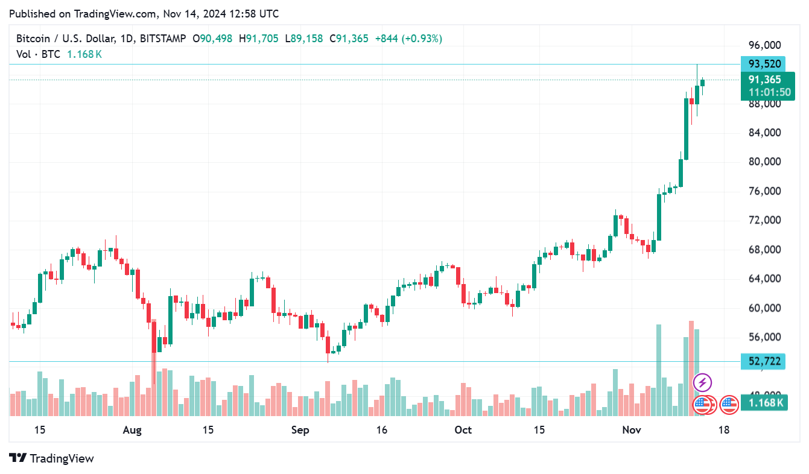
Task: Click the 18 date label on time axis
Action: pos(724,430)
